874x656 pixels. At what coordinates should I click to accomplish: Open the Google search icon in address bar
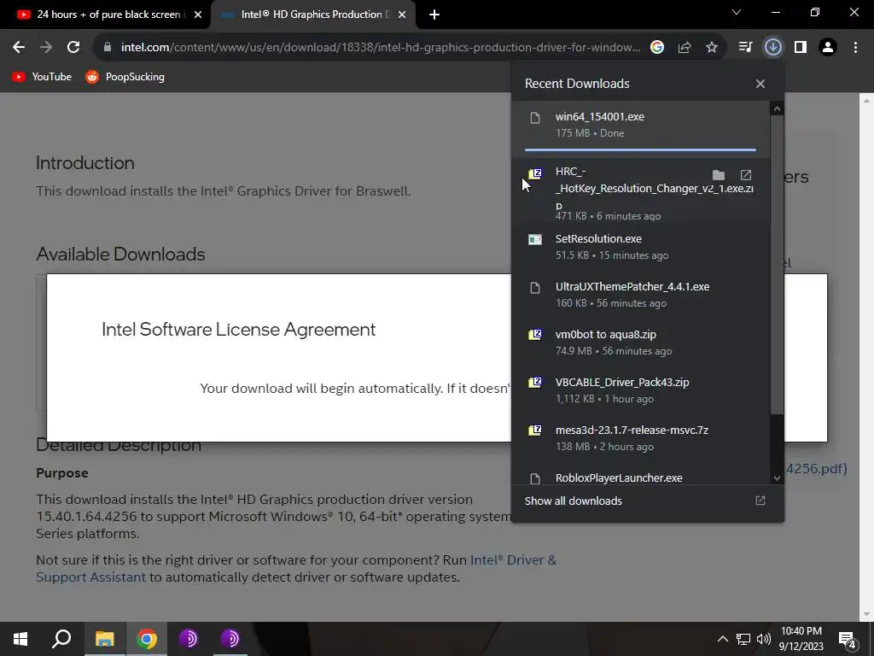[x=657, y=48]
